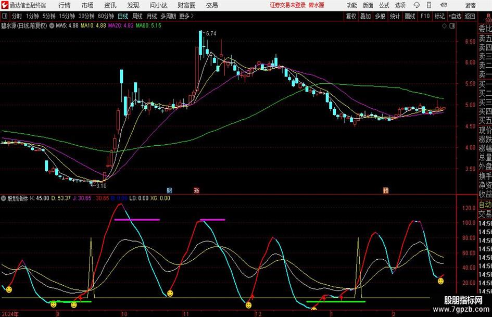492x317 pixels.
Task: Click D: 53.37 indicator value
Action: [x=61, y=198]
